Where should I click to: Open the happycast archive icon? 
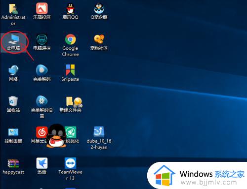point(13,163)
